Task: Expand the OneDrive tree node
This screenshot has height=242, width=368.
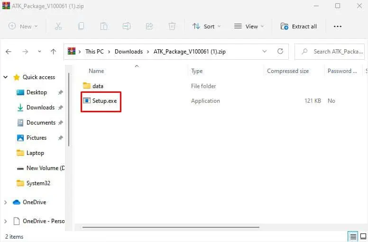Action: [6, 202]
